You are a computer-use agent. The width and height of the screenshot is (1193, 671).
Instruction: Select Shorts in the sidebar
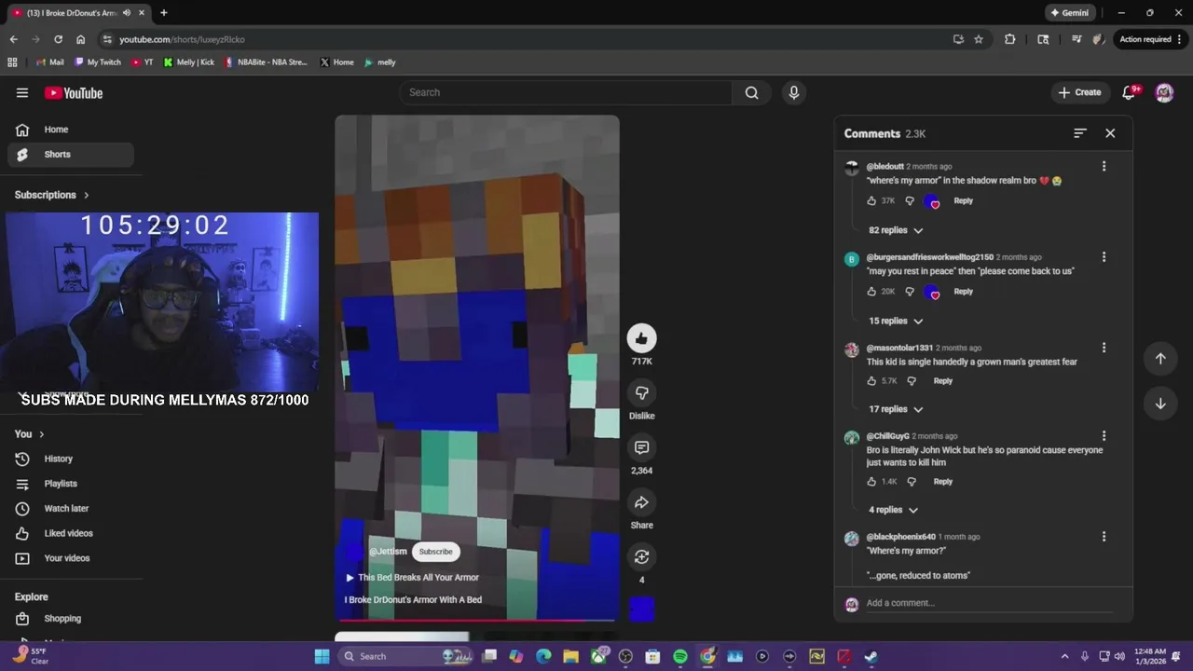click(x=71, y=155)
